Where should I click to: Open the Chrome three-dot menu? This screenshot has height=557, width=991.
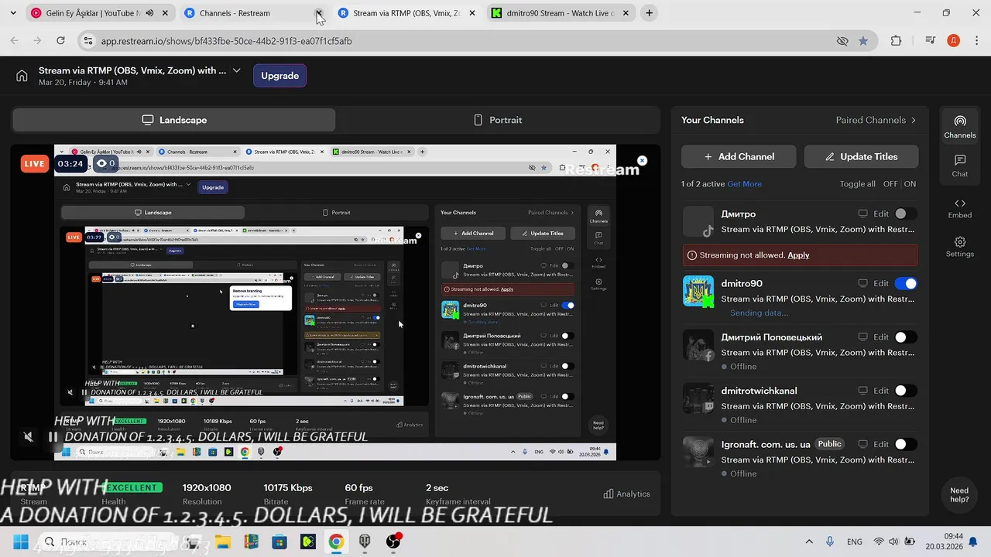976,41
